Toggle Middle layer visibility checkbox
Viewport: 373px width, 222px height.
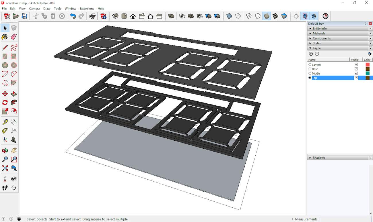pos(356,73)
